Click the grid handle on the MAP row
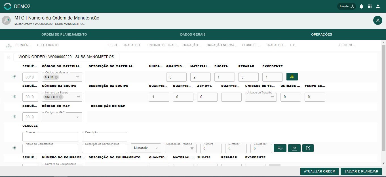The height and width of the screenshot is (177, 386). point(14,117)
